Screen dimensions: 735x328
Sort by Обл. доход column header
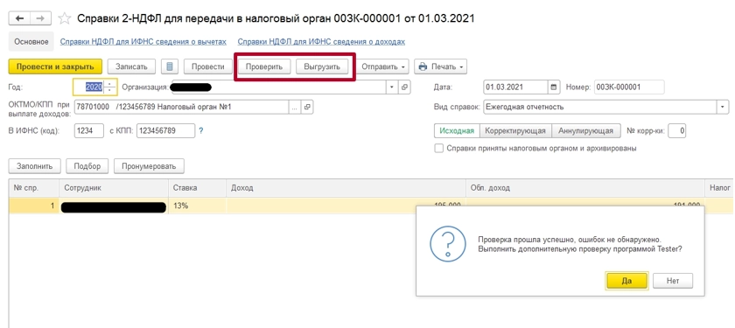[585, 188]
